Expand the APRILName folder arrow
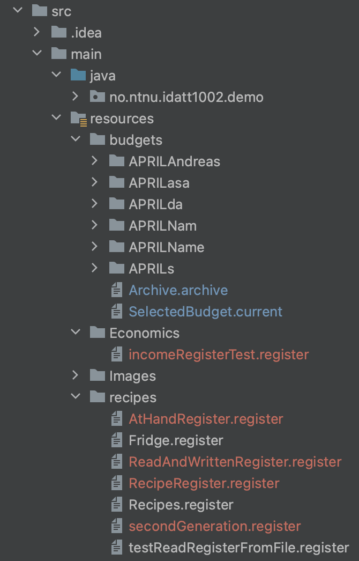Image resolution: width=359 pixels, height=561 pixels. pos(94,247)
